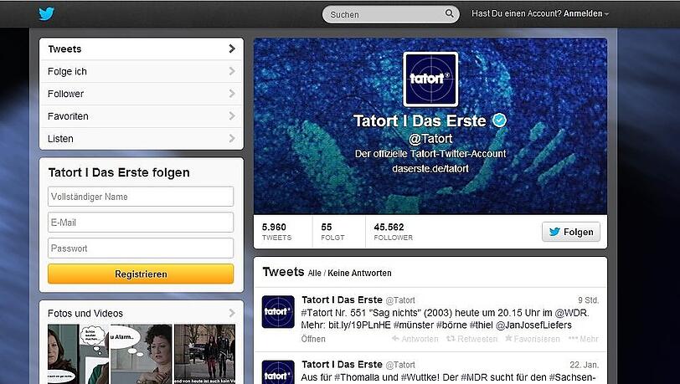Select Tweets in the sidebar menu
The height and width of the screenshot is (384, 680).
click(141, 49)
